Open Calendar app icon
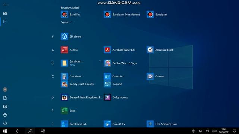Screen dimensions: 239x134 (x=107, y=76)
